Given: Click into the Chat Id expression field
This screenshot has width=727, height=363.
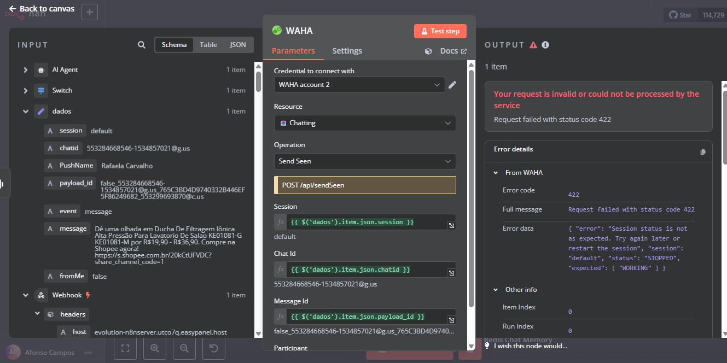Looking at the screenshot, I should [x=367, y=270].
